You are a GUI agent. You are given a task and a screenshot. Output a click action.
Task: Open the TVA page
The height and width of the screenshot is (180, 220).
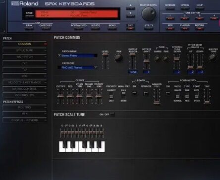[25, 70]
